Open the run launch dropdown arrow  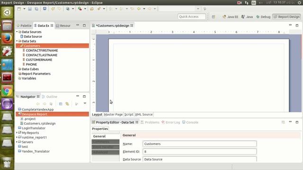coord(85,9)
